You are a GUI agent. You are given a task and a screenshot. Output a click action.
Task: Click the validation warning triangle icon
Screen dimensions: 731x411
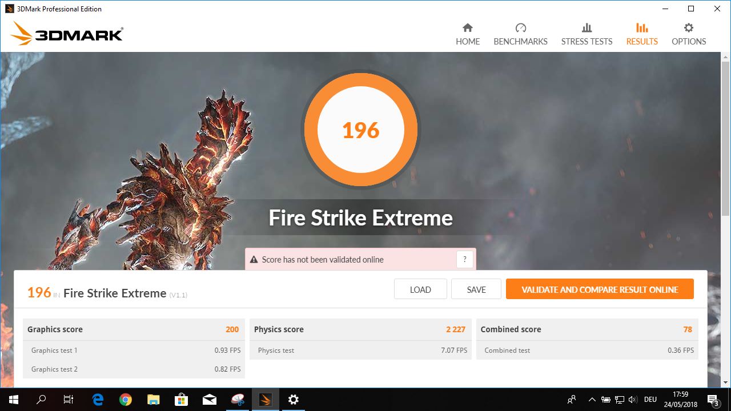pyautogui.click(x=254, y=260)
